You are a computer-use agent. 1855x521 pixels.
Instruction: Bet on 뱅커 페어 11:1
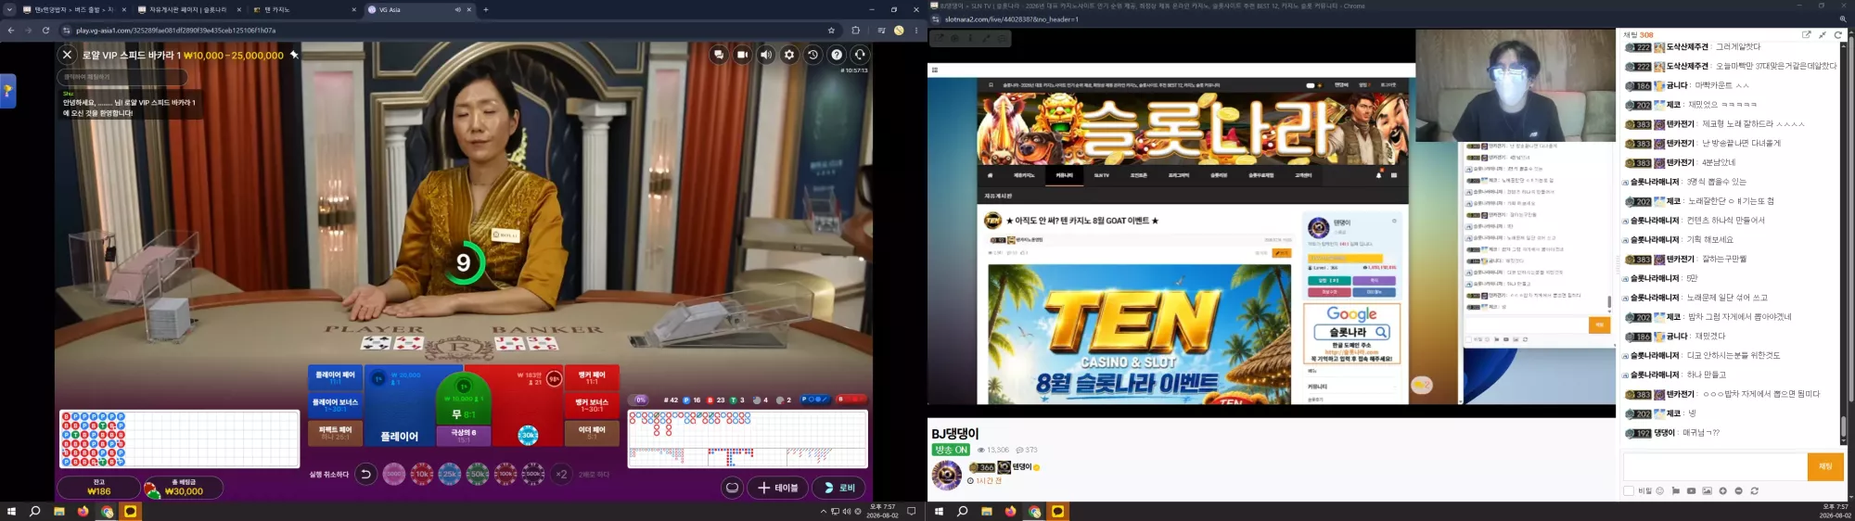(592, 377)
